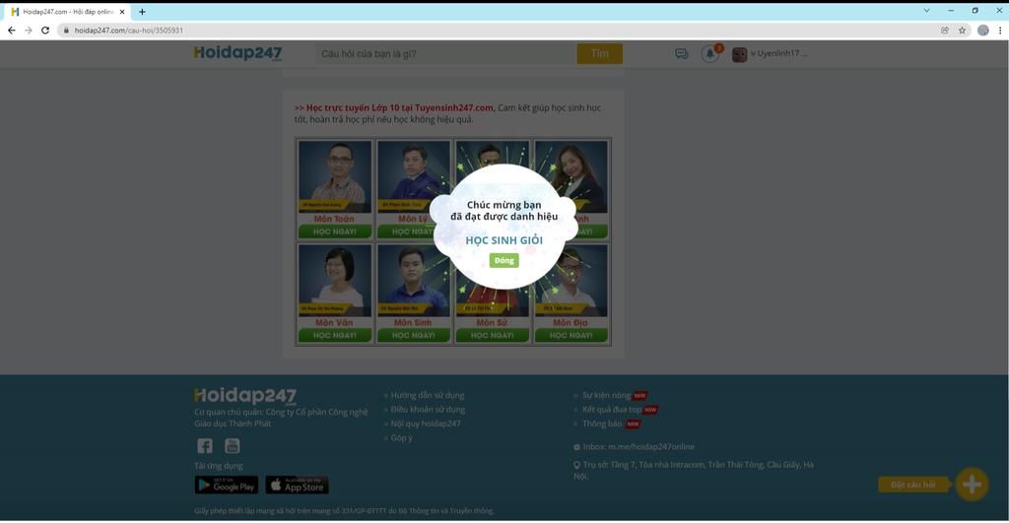The image size is (1009, 523).
Task: Click the yellow Tìm search button
Action: [x=599, y=54]
